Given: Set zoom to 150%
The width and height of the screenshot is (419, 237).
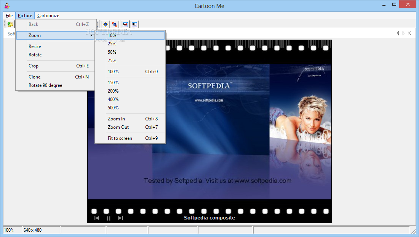Looking at the screenshot, I should [x=130, y=83].
